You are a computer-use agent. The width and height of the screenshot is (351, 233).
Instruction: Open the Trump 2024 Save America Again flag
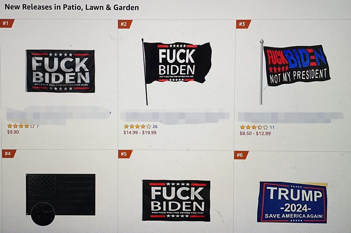292,202
